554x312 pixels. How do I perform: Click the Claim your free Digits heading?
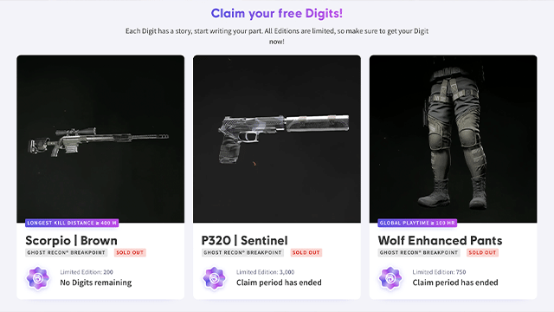(277, 14)
